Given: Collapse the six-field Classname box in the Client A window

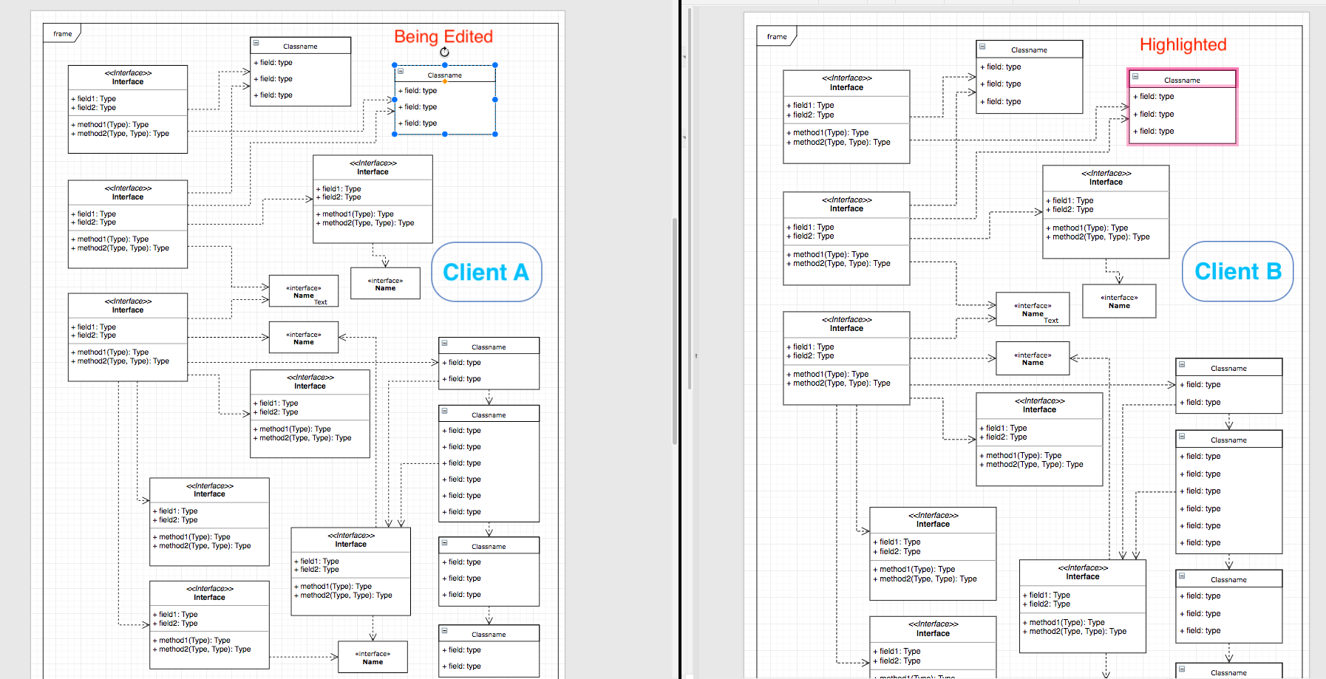Looking at the screenshot, I should [x=444, y=411].
